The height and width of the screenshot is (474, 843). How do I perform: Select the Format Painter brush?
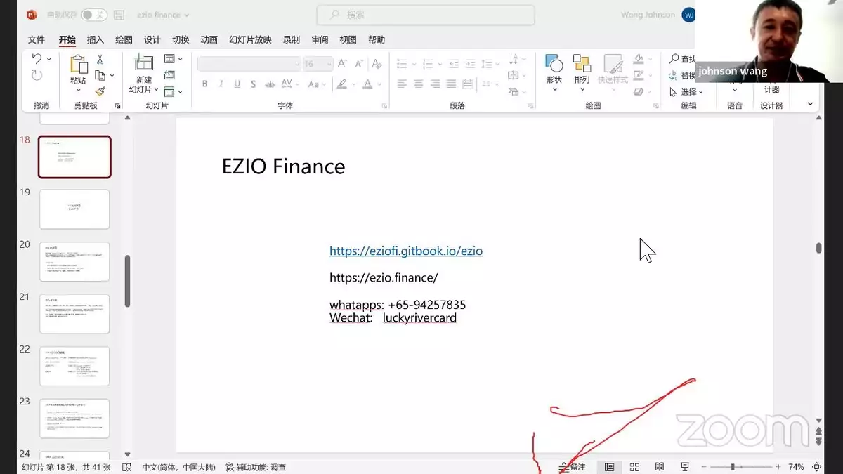pyautogui.click(x=100, y=91)
